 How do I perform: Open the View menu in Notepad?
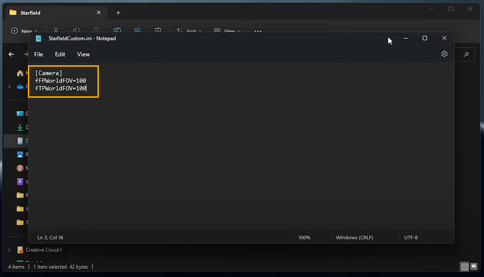tap(83, 54)
